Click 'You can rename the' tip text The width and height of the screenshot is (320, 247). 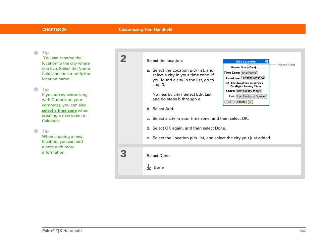coord(62,58)
